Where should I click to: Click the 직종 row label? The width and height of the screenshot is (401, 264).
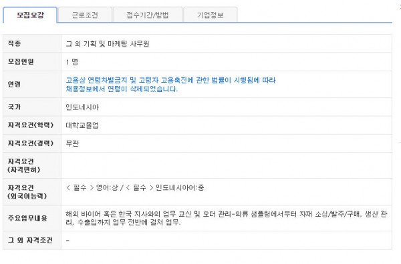coord(14,43)
